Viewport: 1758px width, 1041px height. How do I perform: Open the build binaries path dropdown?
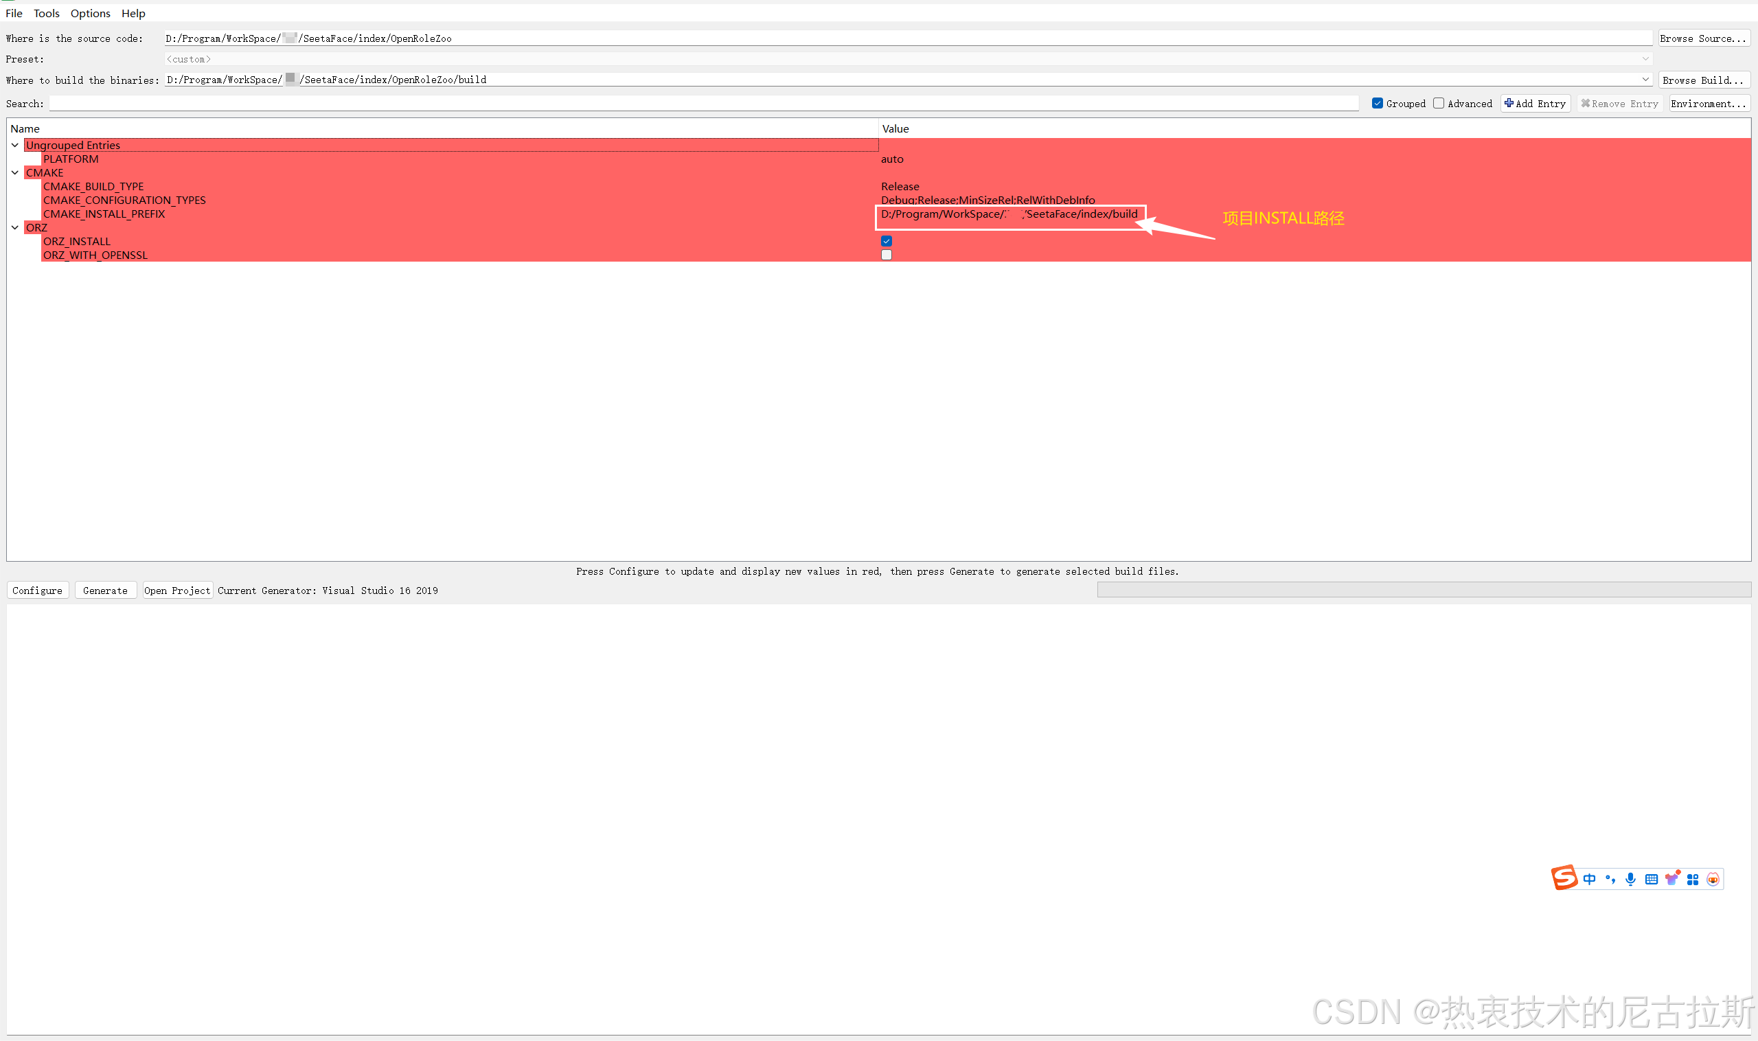coord(1645,79)
